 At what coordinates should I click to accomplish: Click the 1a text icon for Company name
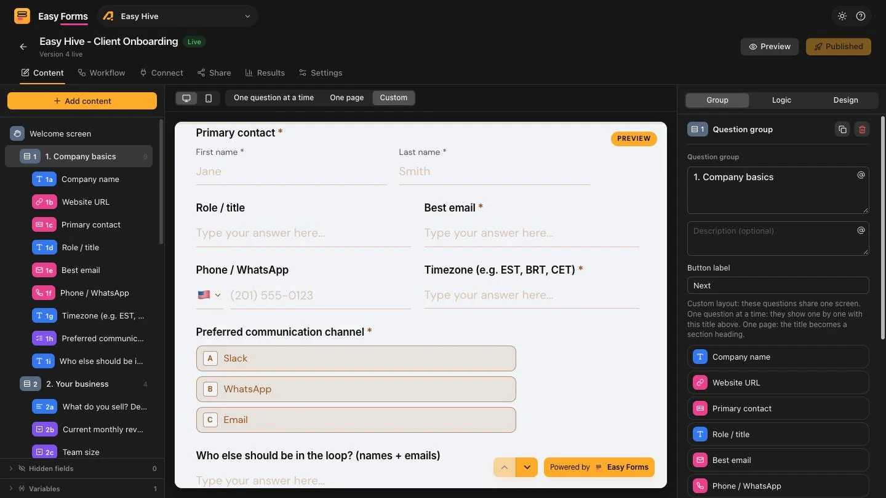(44, 179)
